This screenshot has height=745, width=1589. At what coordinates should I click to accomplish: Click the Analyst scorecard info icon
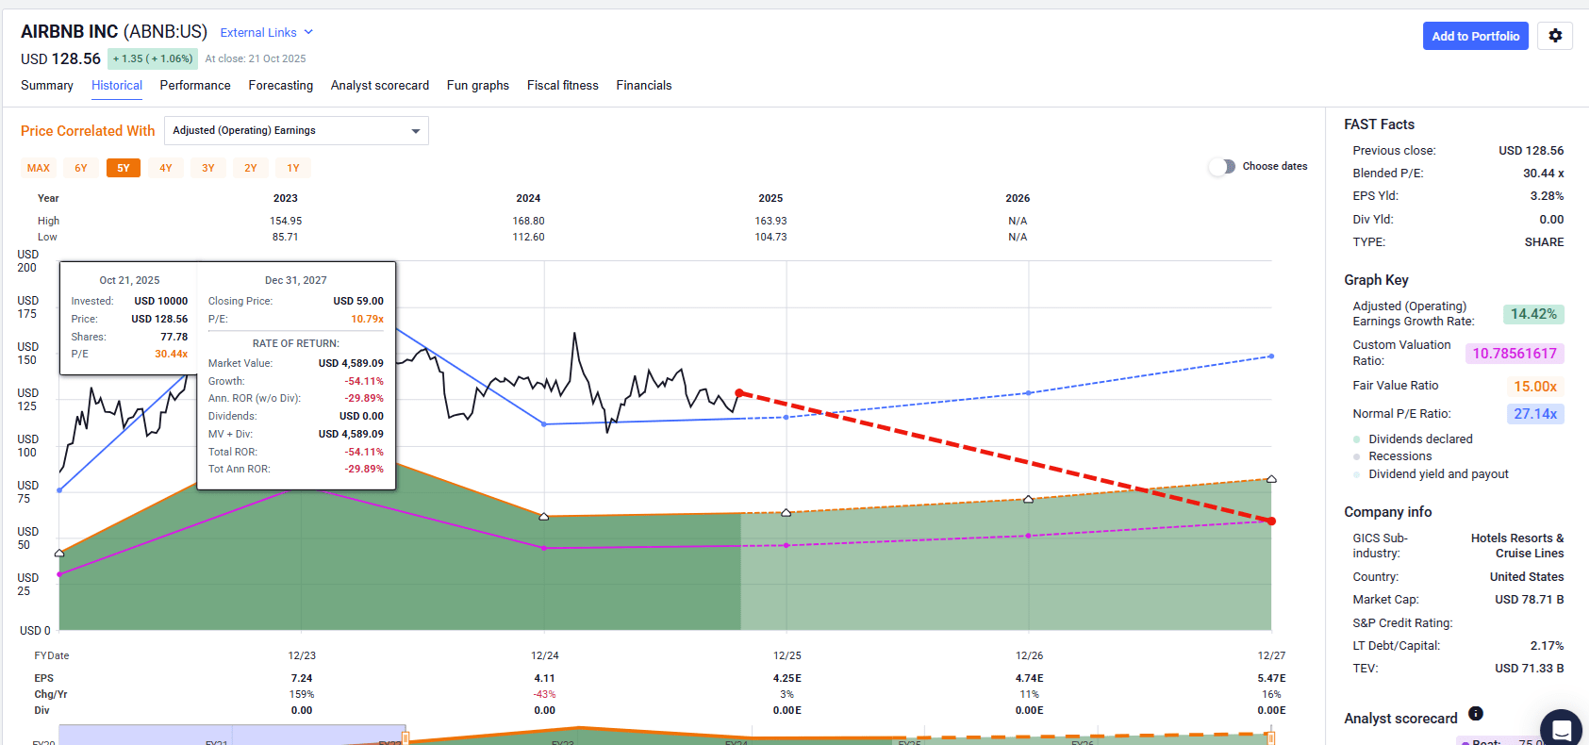(x=1476, y=714)
